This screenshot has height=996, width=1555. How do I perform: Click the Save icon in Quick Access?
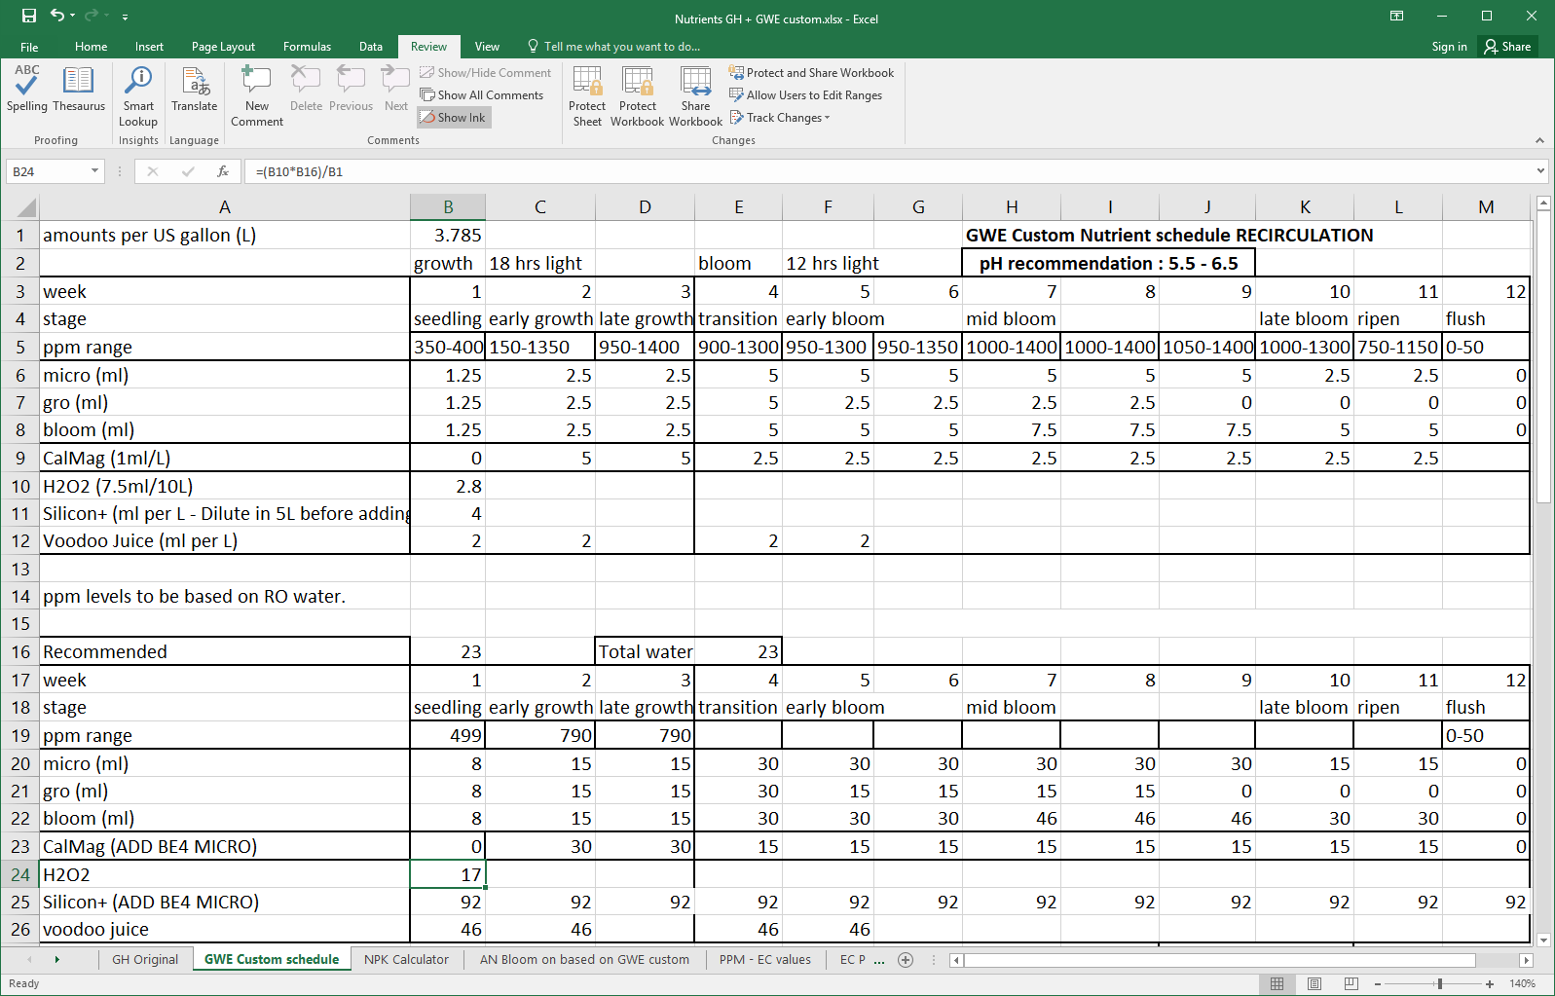(29, 16)
